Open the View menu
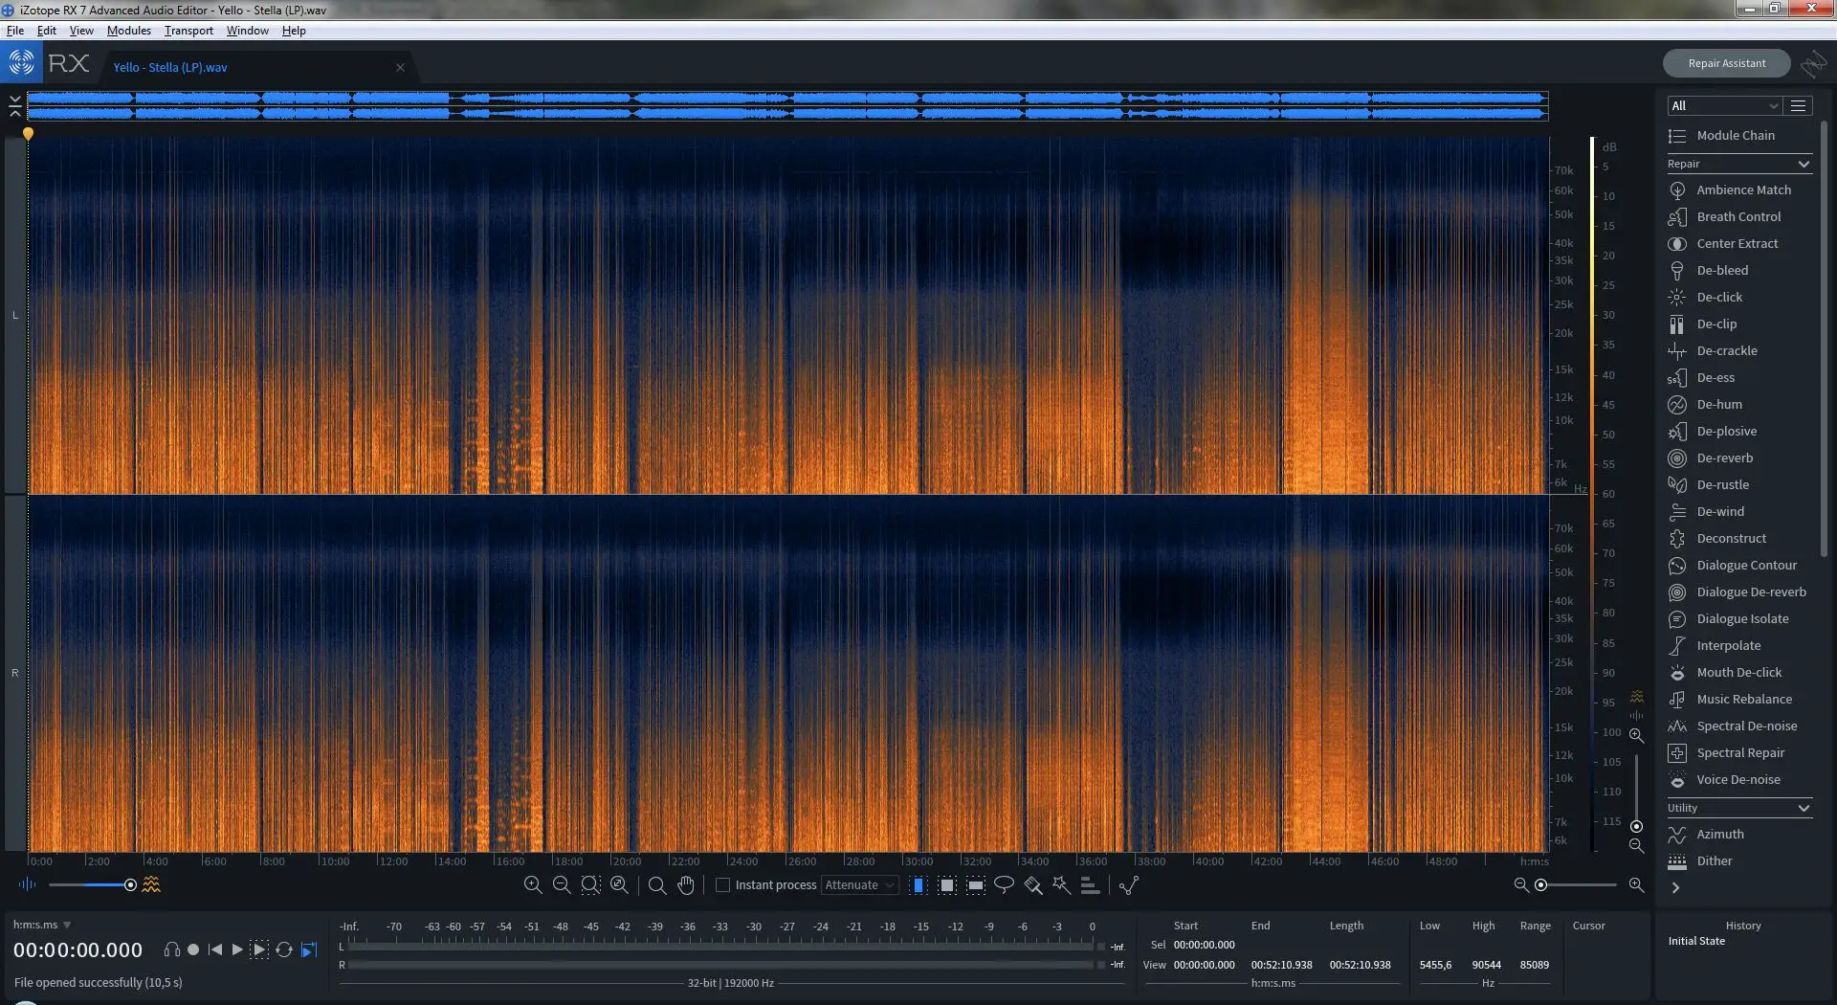 point(81,31)
